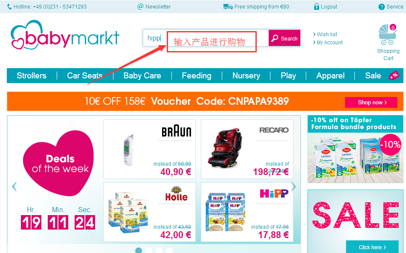This screenshot has width=406, height=253.
Task: Select the first carousel dot indicator
Action: pos(139,250)
